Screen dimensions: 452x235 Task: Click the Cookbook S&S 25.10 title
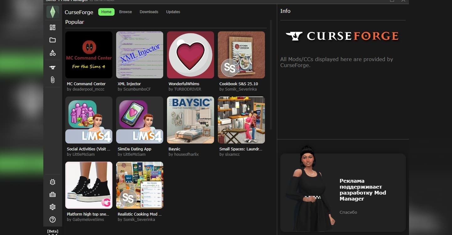tap(239, 84)
